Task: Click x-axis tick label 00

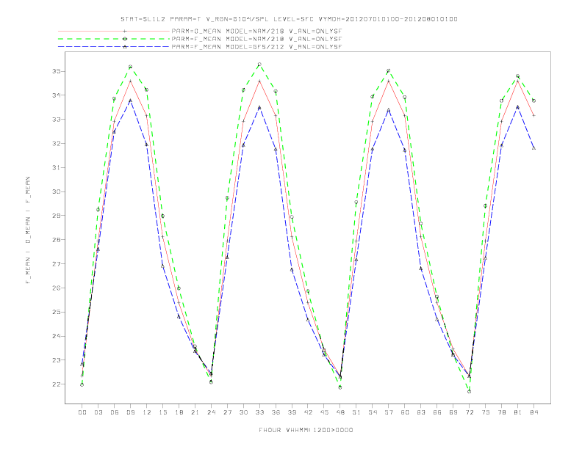Action: point(82,412)
